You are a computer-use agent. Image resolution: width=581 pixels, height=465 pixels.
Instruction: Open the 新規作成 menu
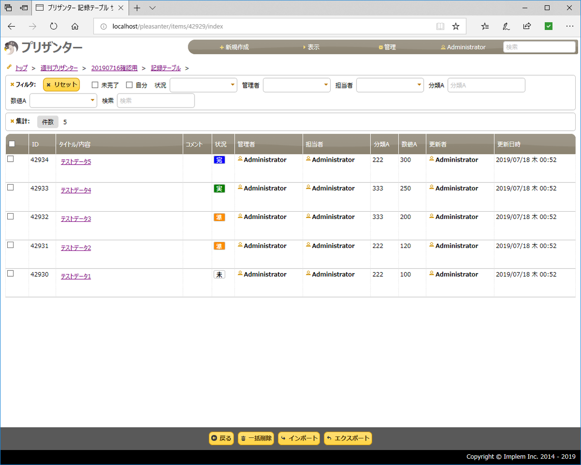coord(234,47)
